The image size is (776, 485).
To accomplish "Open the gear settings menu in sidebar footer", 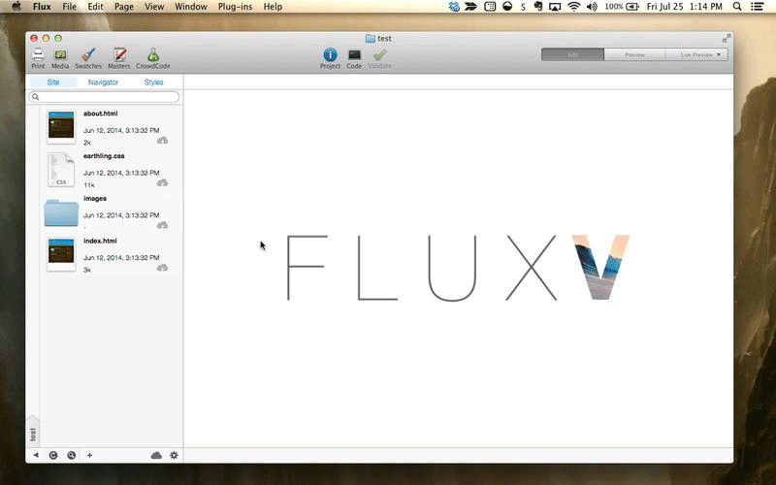I will click(x=174, y=455).
